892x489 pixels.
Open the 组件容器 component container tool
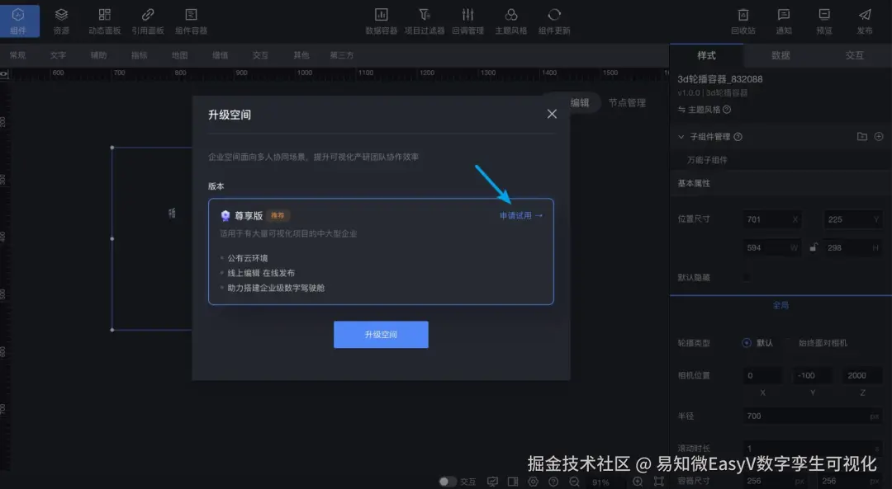pos(191,21)
